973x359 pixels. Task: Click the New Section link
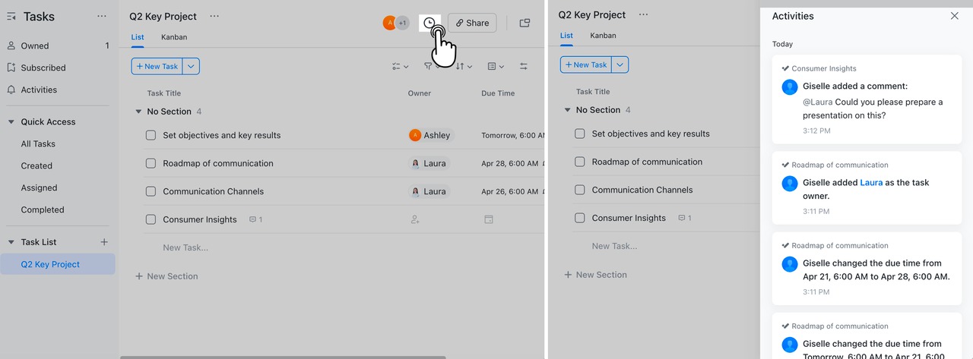[166, 276]
